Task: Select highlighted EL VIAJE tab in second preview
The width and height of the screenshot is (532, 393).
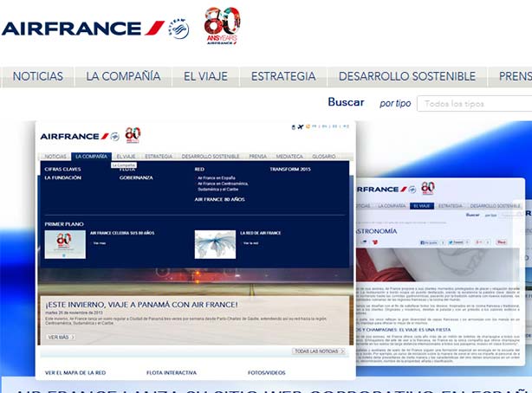Action: [422, 206]
